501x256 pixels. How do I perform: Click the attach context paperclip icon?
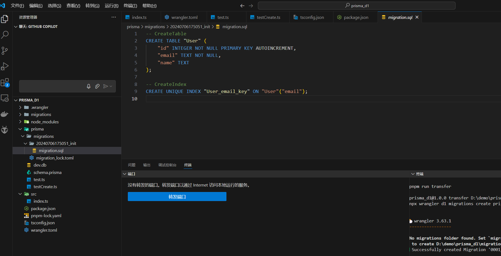(x=97, y=86)
